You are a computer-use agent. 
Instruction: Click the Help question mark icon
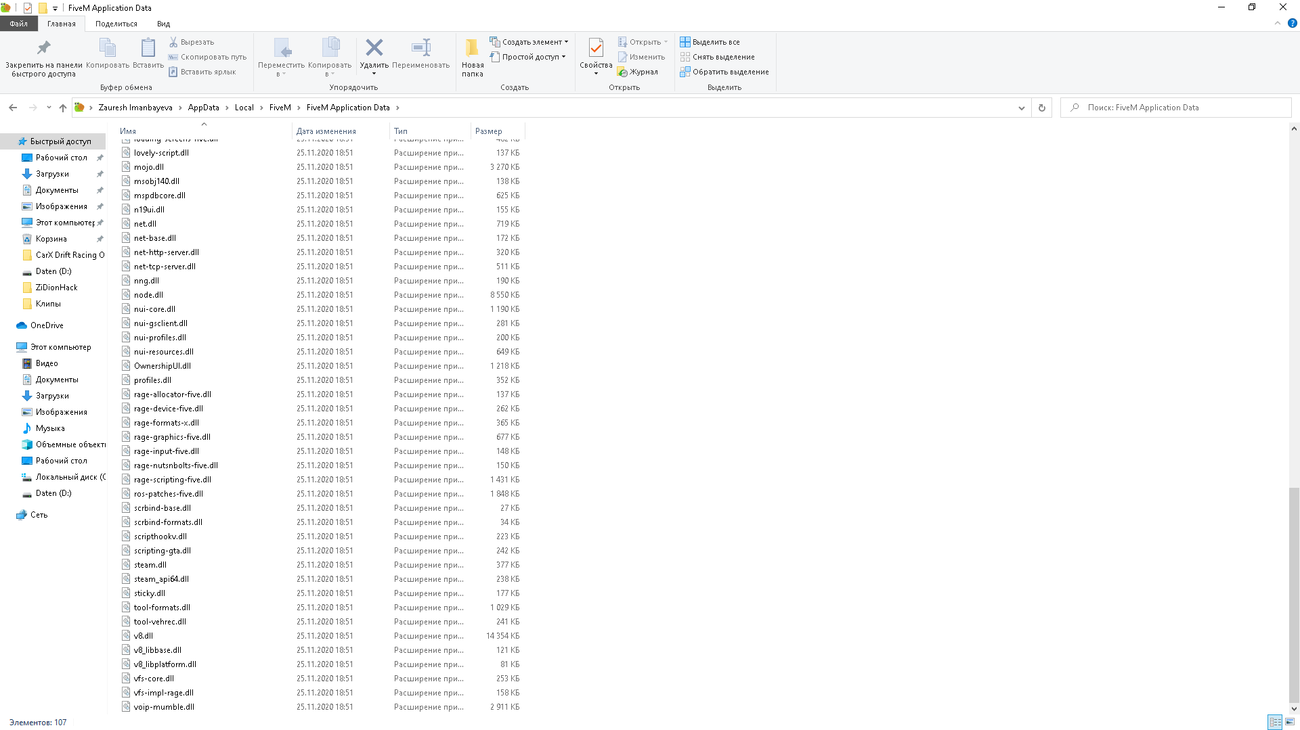tap(1292, 23)
